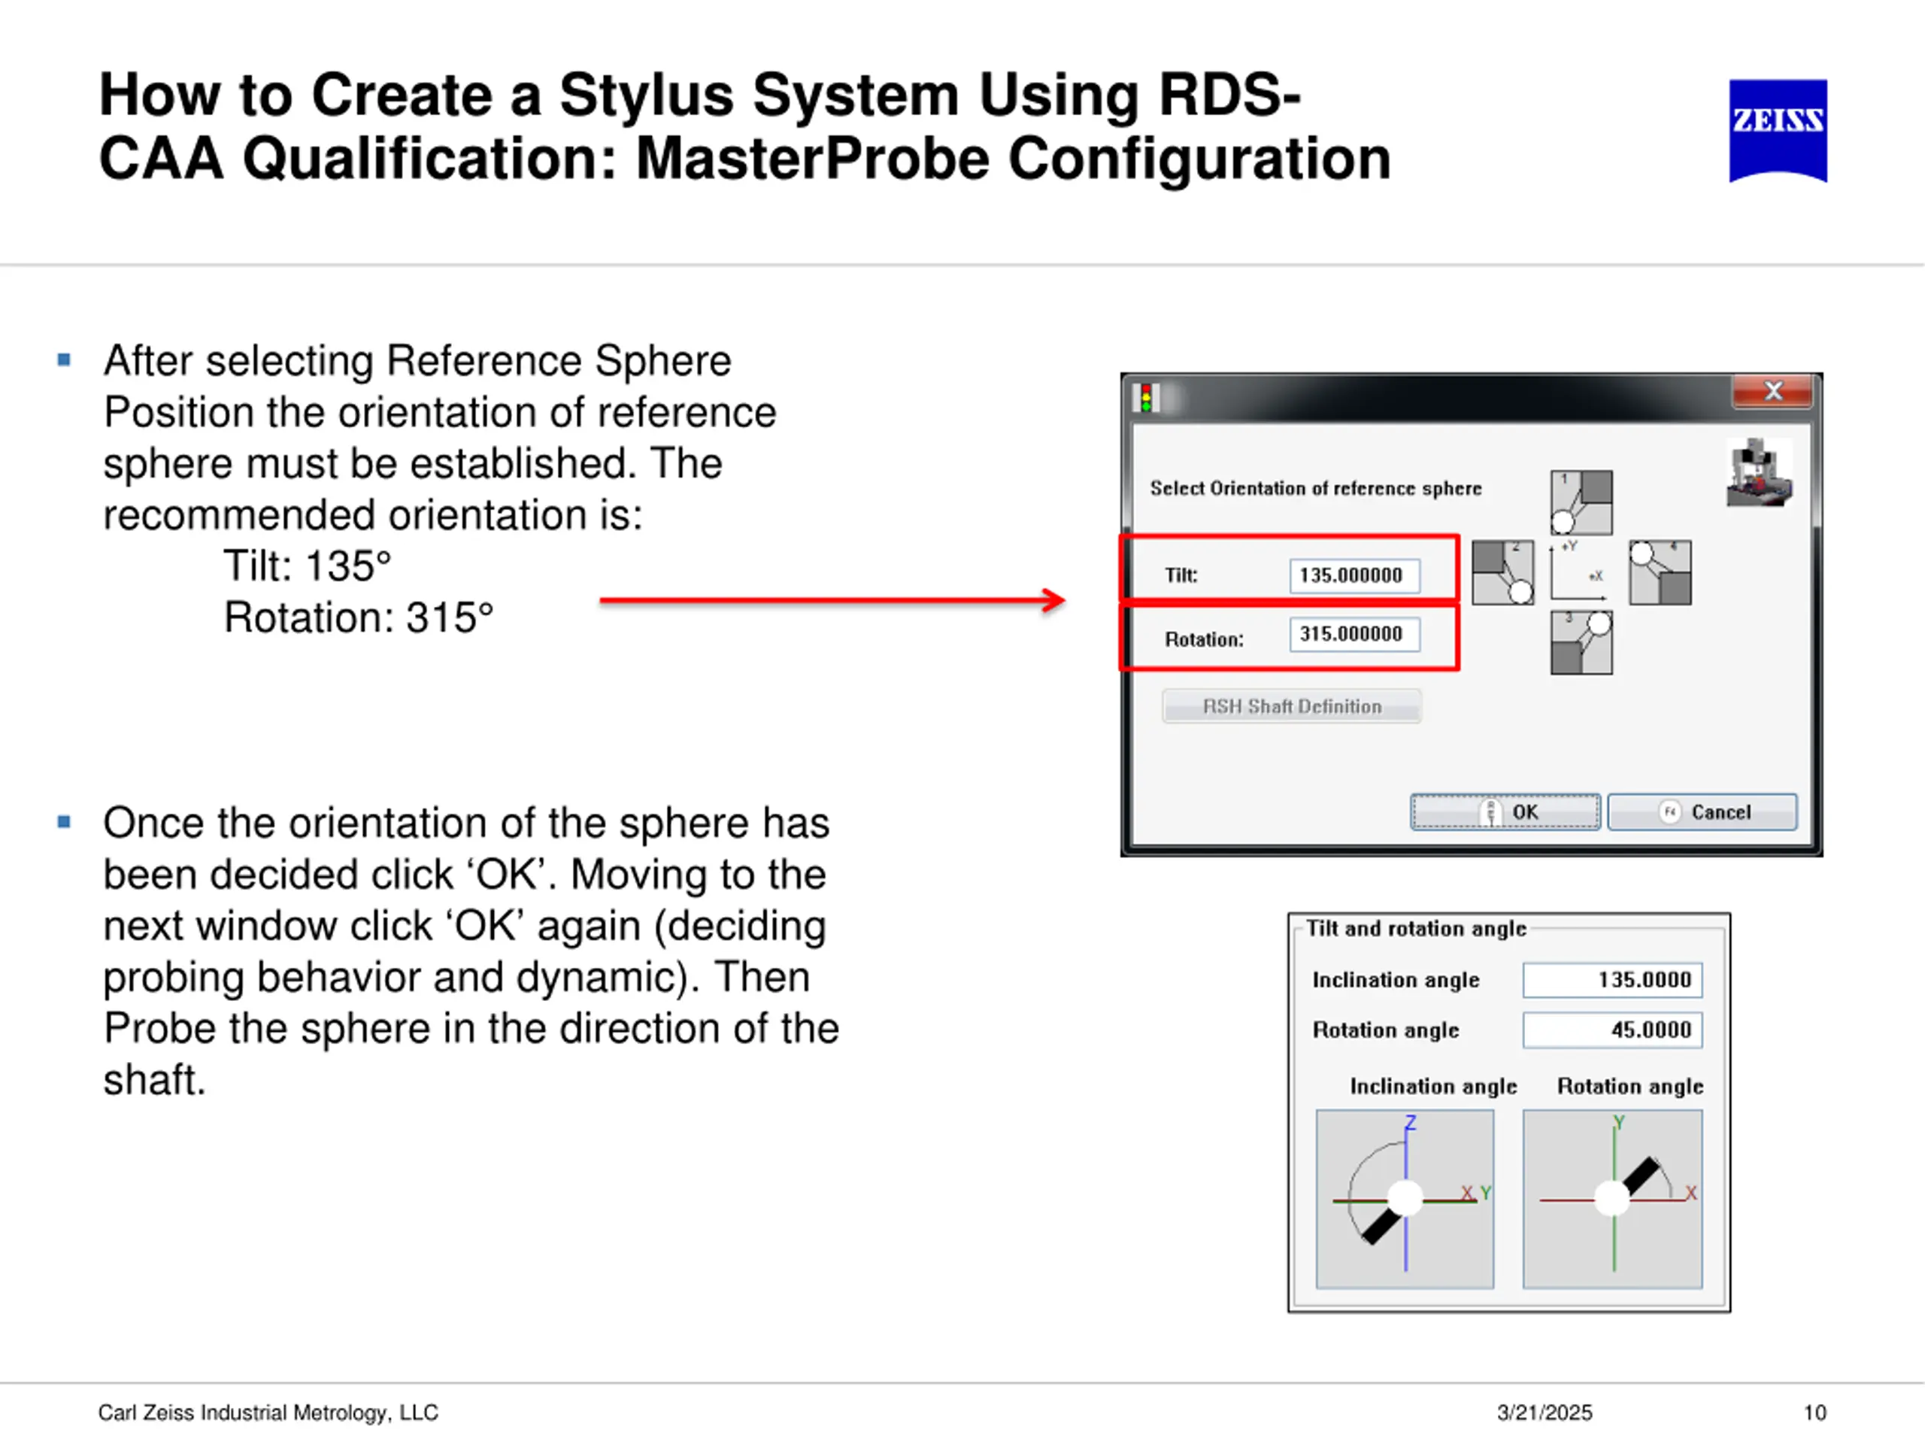Image resolution: width=1925 pixels, height=1444 pixels.
Task: Click the Rotation angle 45.0000 field
Action: point(1611,1030)
